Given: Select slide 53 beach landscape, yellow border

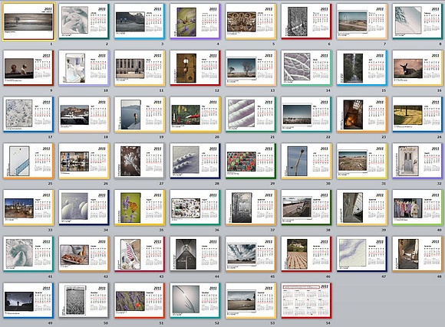Looking at the screenshot, I should click(x=251, y=300).
